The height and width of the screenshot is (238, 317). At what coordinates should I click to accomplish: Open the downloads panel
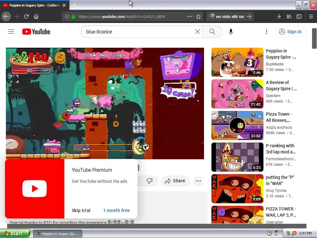pos(279,16)
